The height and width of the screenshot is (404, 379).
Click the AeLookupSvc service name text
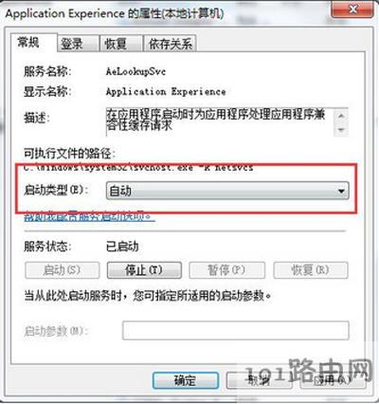(135, 71)
